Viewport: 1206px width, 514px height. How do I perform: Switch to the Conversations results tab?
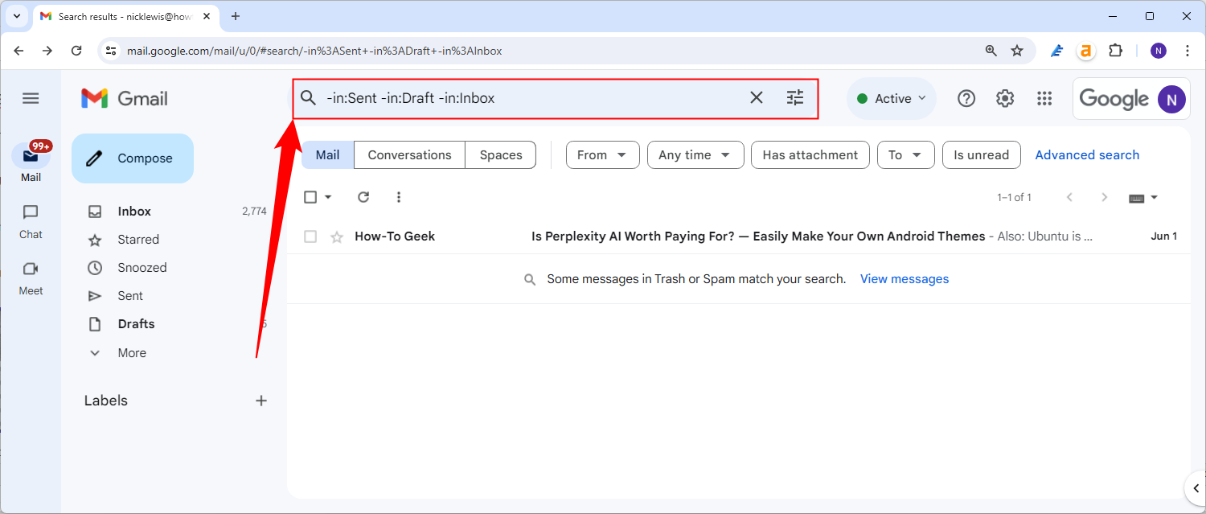(409, 155)
